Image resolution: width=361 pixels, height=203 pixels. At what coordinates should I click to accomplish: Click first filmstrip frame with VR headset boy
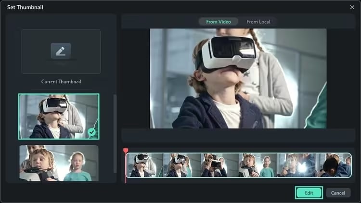145,165
